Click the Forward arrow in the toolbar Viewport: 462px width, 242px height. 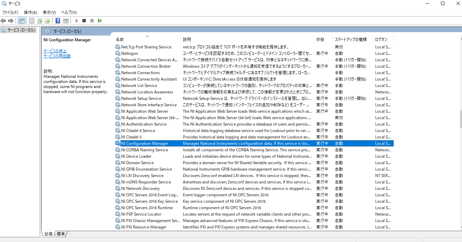[11, 21]
